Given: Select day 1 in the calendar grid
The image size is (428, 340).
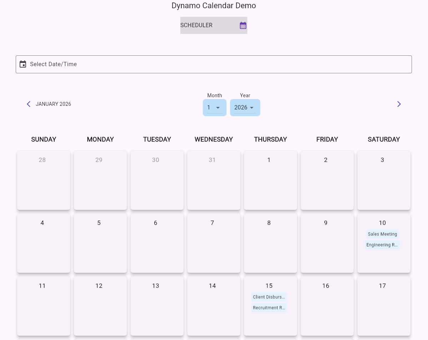Looking at the screenshot, I should coord(270,180).
